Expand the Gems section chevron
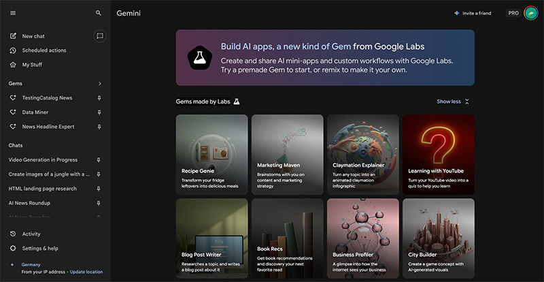The image size is (544, 282). tap(99, 84)
